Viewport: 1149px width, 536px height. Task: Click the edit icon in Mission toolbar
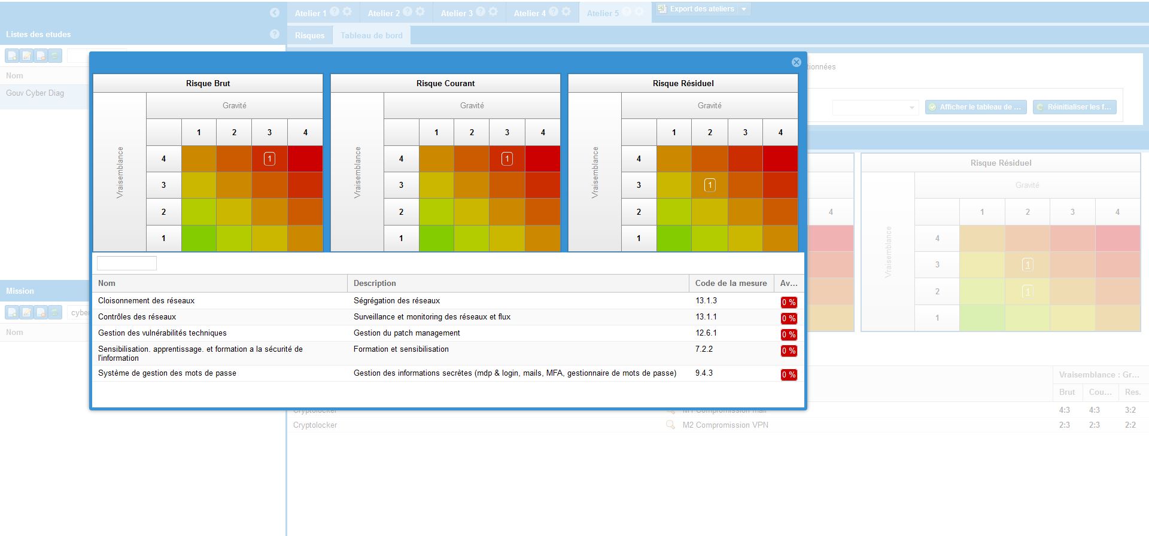[x=26, y=312]
